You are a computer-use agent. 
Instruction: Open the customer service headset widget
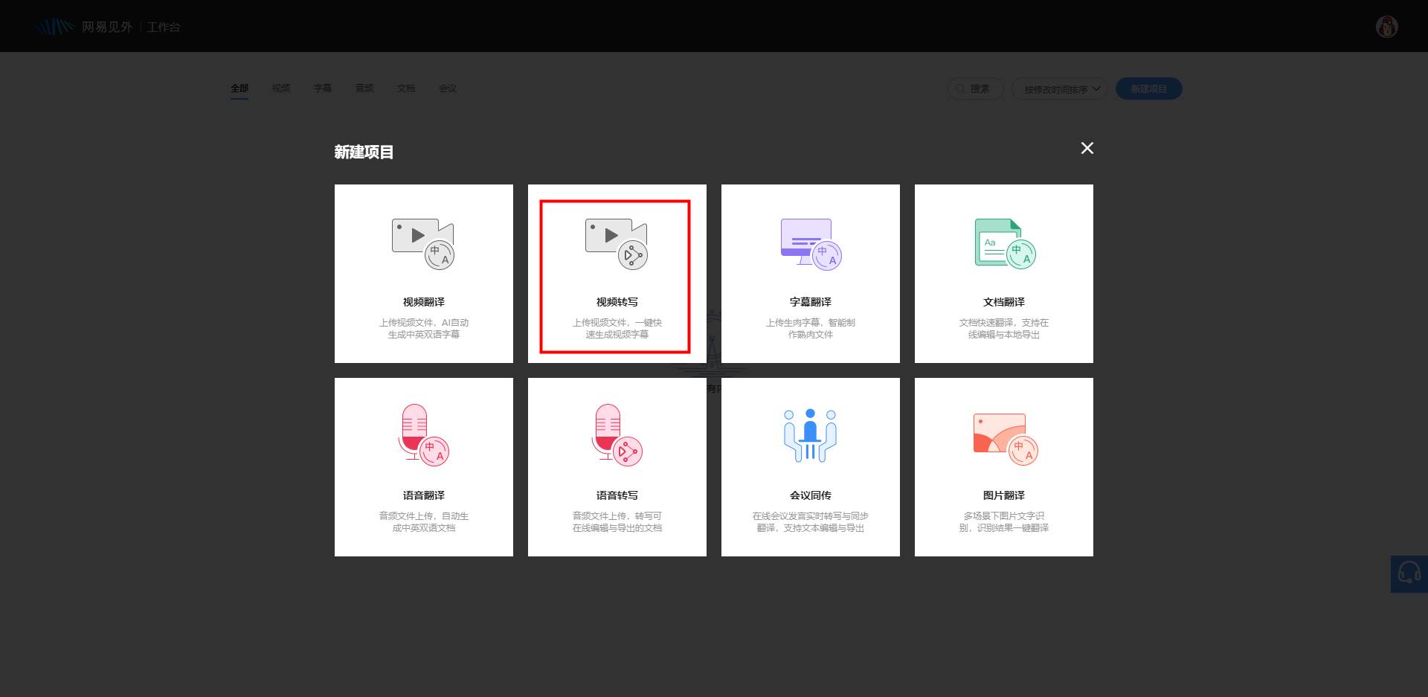click(x=1409, y=574)
